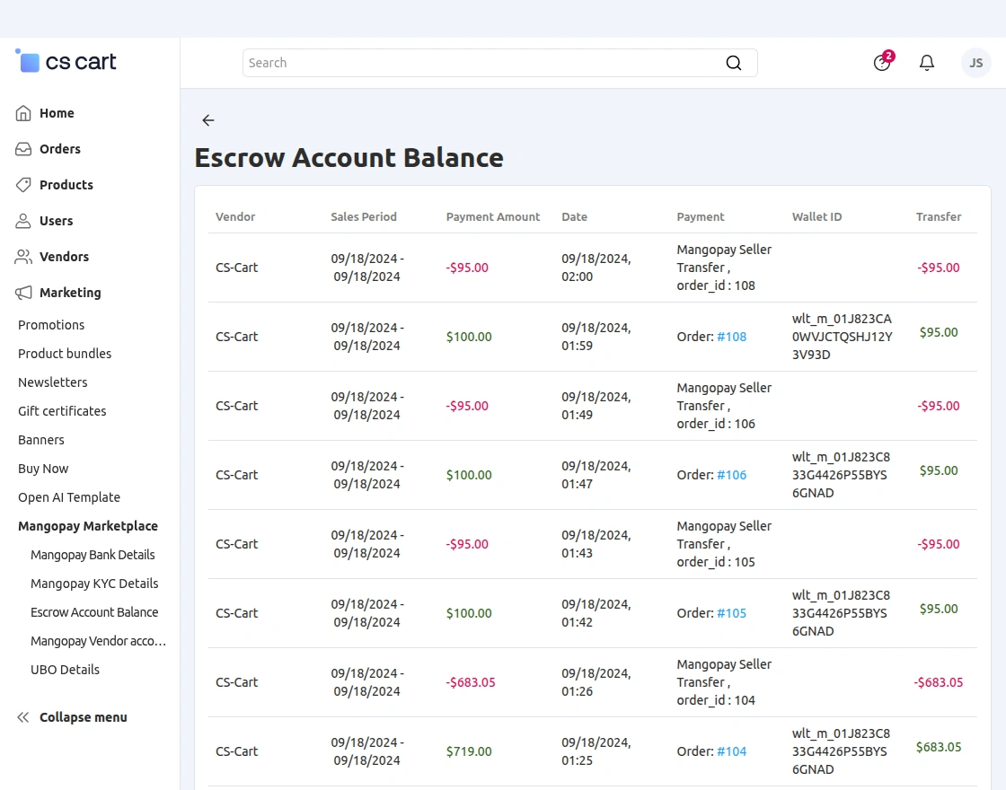Open order #104 link
1006x790 pixels.
731,752
